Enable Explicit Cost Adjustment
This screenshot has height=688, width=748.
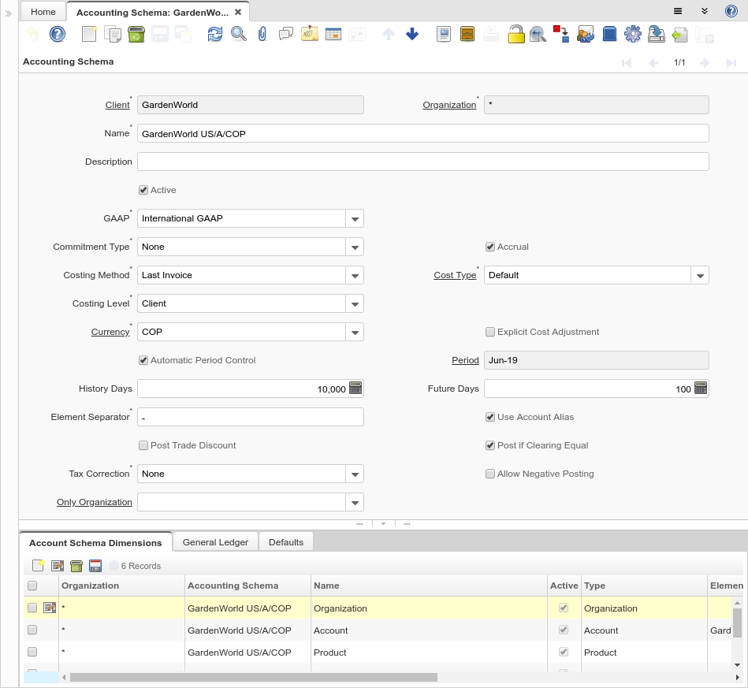coord(490,332)
